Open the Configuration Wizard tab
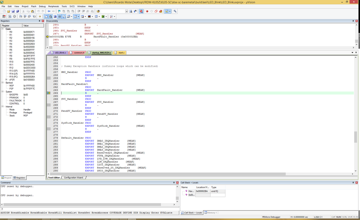 [x=74, y=177]
